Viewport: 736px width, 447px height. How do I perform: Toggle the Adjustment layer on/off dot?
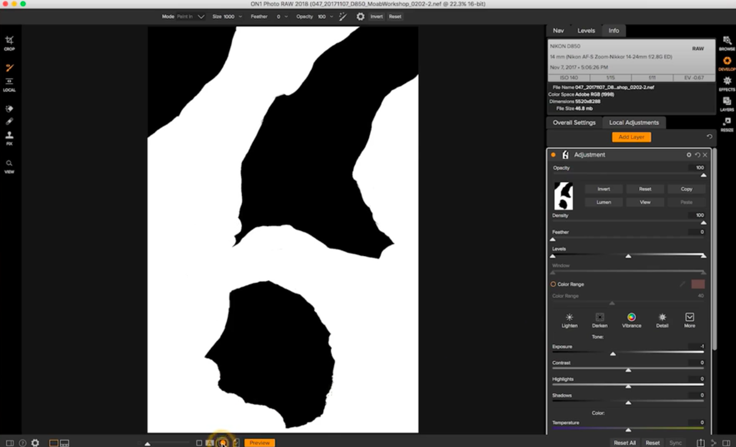pyautogui.click(x=553, y=155)
